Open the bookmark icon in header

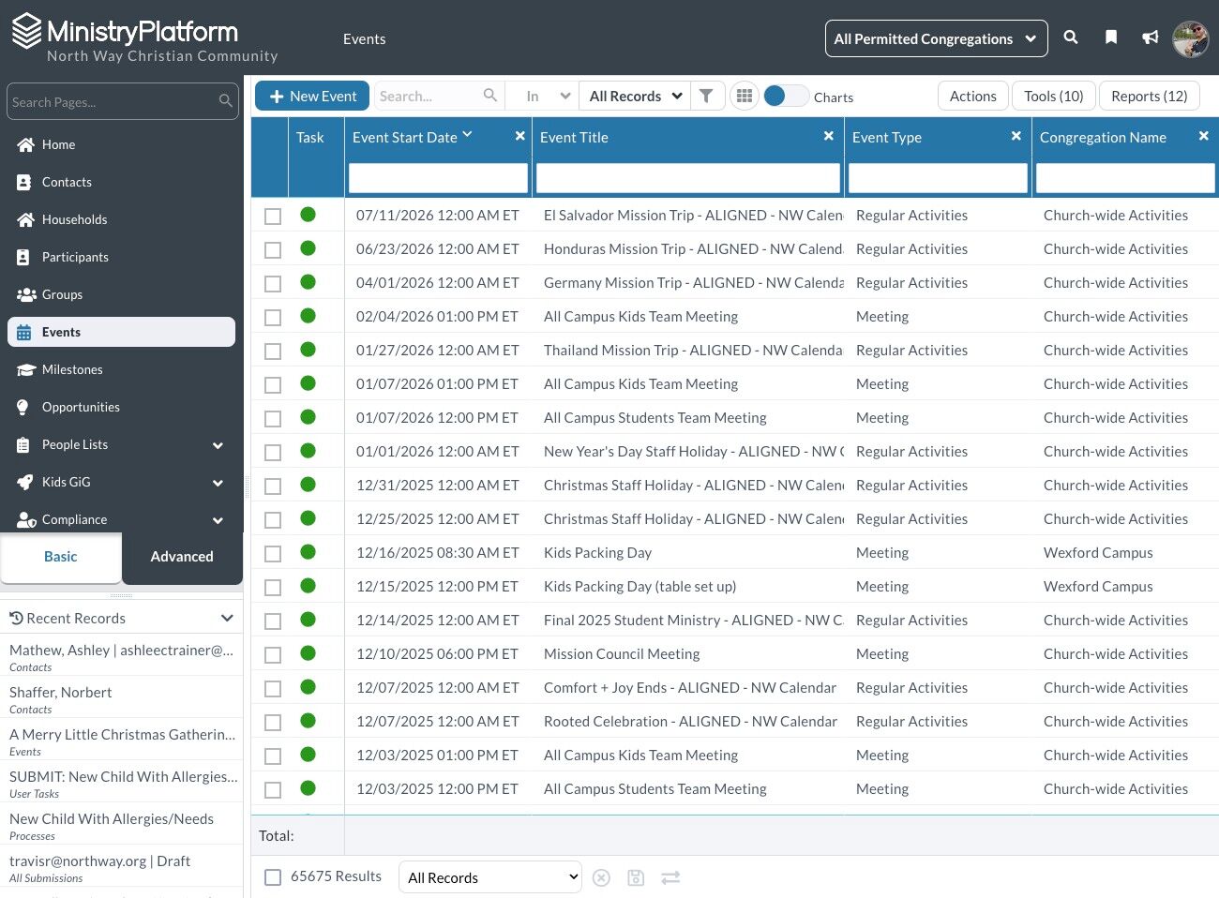click(x=1110, y=37)
